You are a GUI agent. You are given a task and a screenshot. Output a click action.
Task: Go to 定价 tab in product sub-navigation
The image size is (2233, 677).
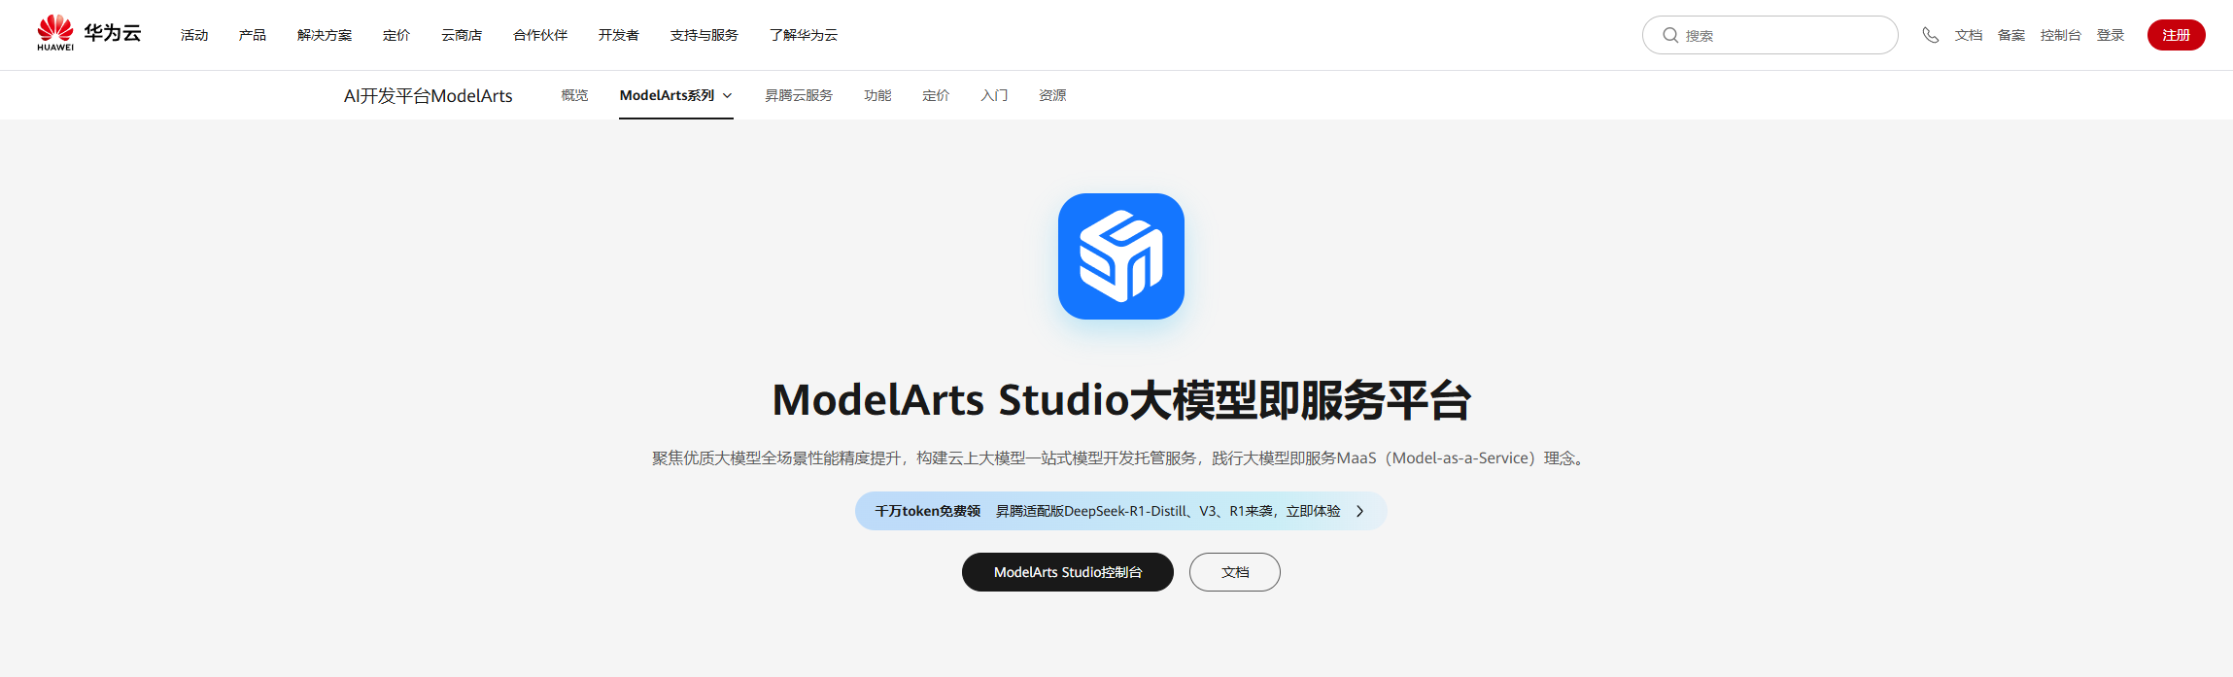936,95
